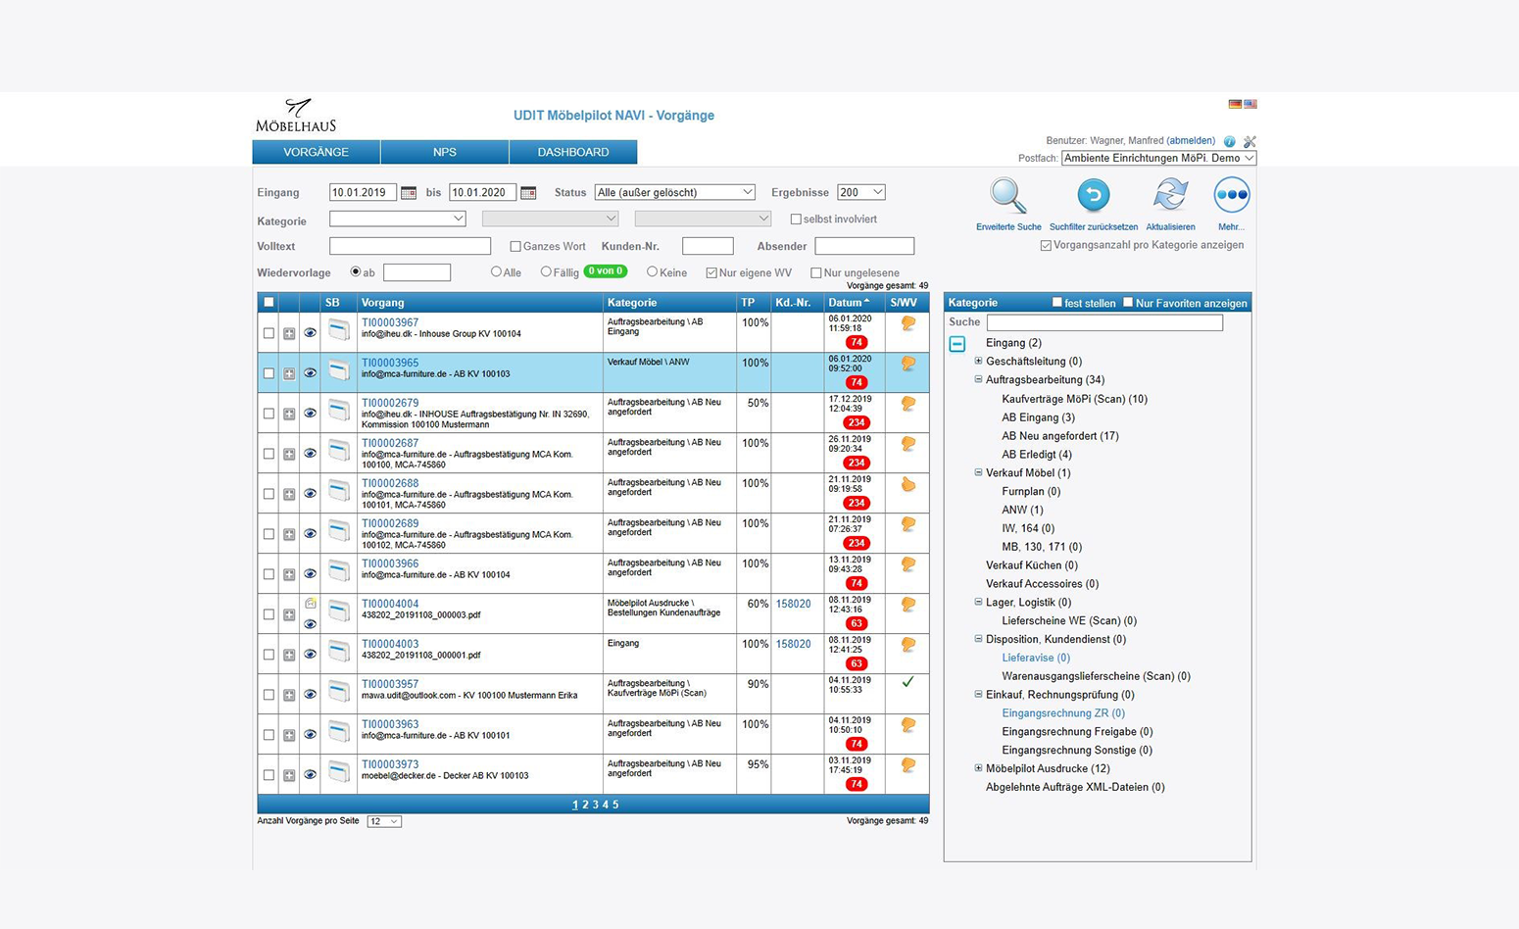
Task: Click plus detail icon in row TI00004004
Action: pos(289,614)
